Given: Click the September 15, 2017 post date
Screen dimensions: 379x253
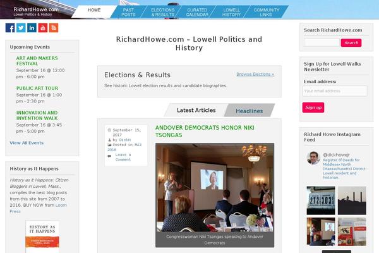Looking at the screenshot, I should 127,132.
